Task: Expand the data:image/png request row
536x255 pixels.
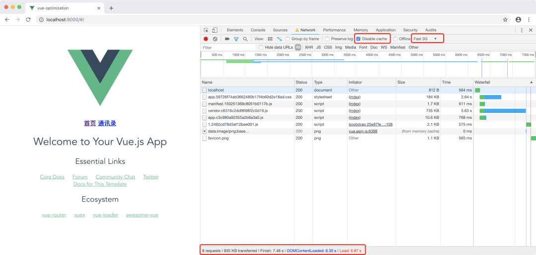Action: (x=204, y=131)
